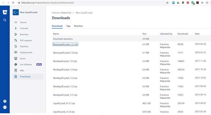Bookmark page with the star icon
The image size is (211, 115).
tap(167, 3)
